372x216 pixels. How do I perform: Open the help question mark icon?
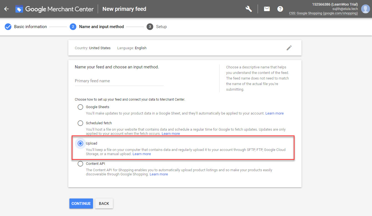(x=280, y=9)
